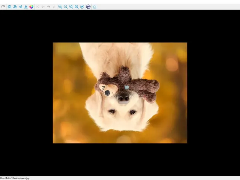Toggle the dark circular double-arrow button

tap(88, 7)
